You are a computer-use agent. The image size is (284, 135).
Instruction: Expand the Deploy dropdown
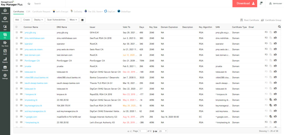pos(38,20)
